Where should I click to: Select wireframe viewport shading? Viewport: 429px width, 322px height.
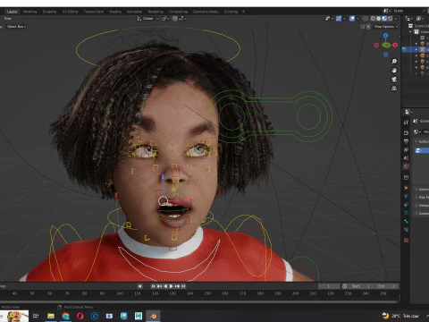tap(373, 19)
